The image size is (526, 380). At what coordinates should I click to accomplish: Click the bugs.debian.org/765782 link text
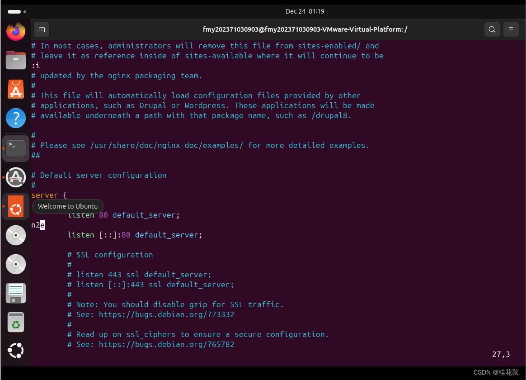pos(166,344)
